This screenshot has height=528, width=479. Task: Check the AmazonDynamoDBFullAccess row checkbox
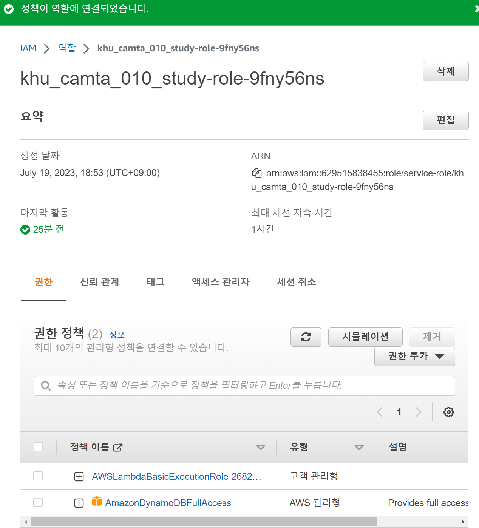pos(38,502)
